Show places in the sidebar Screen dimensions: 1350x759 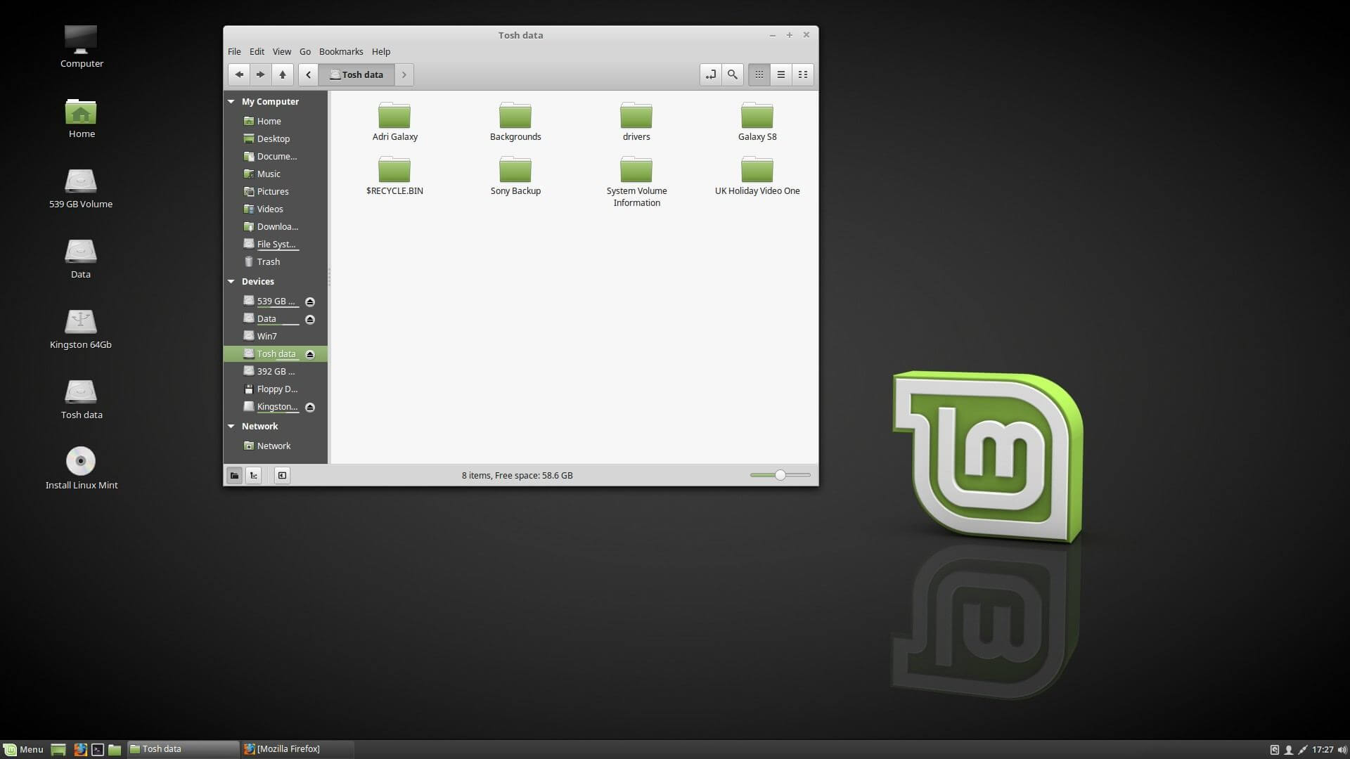[234, 476]
